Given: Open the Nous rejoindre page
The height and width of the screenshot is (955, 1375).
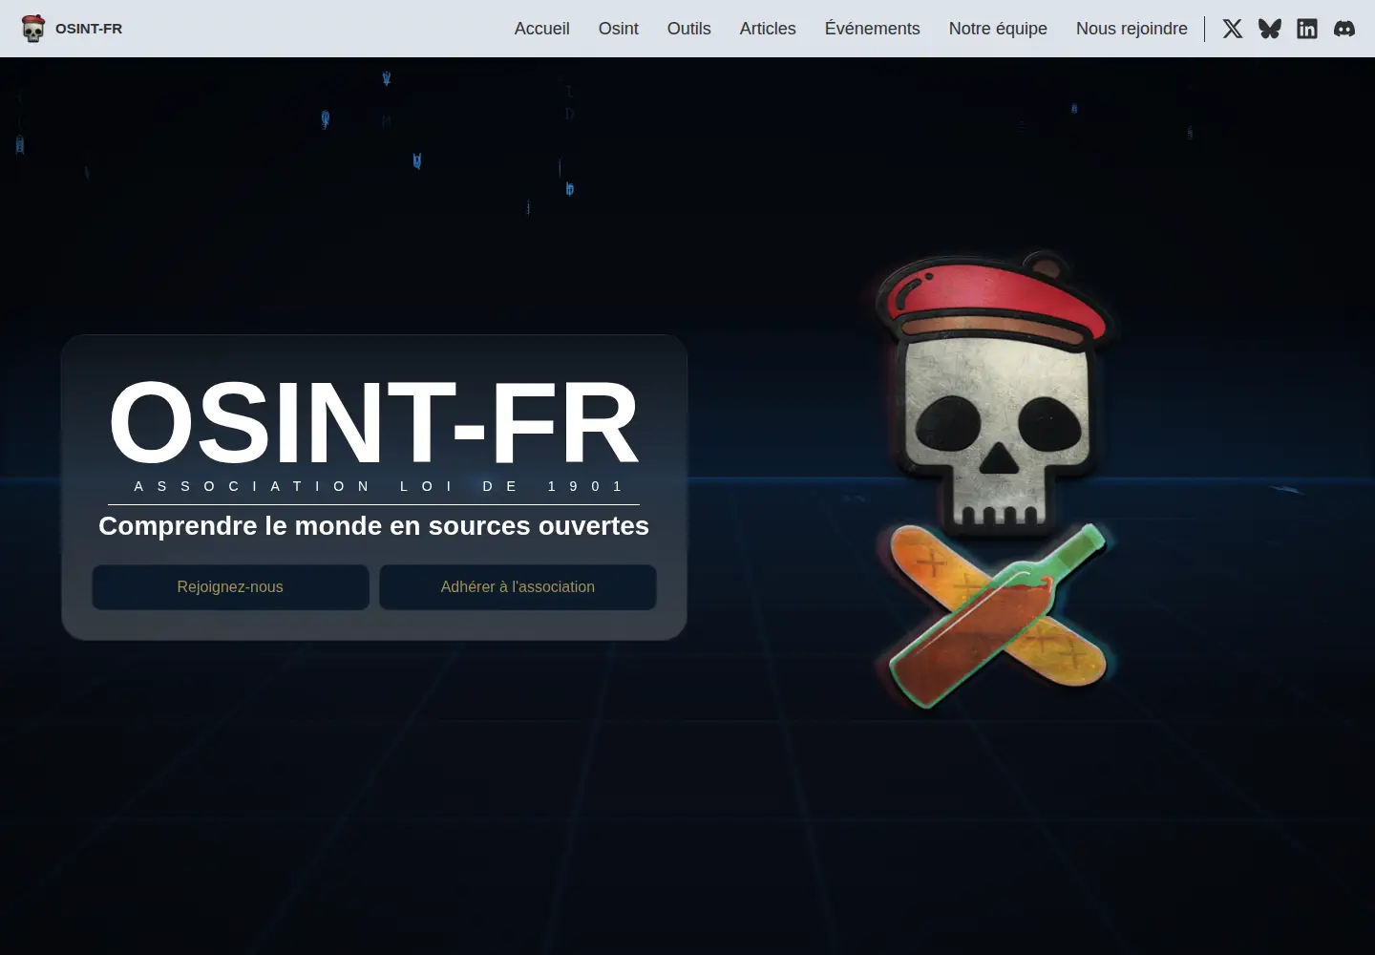Looking at the screenshot, I should (1132, 29).
